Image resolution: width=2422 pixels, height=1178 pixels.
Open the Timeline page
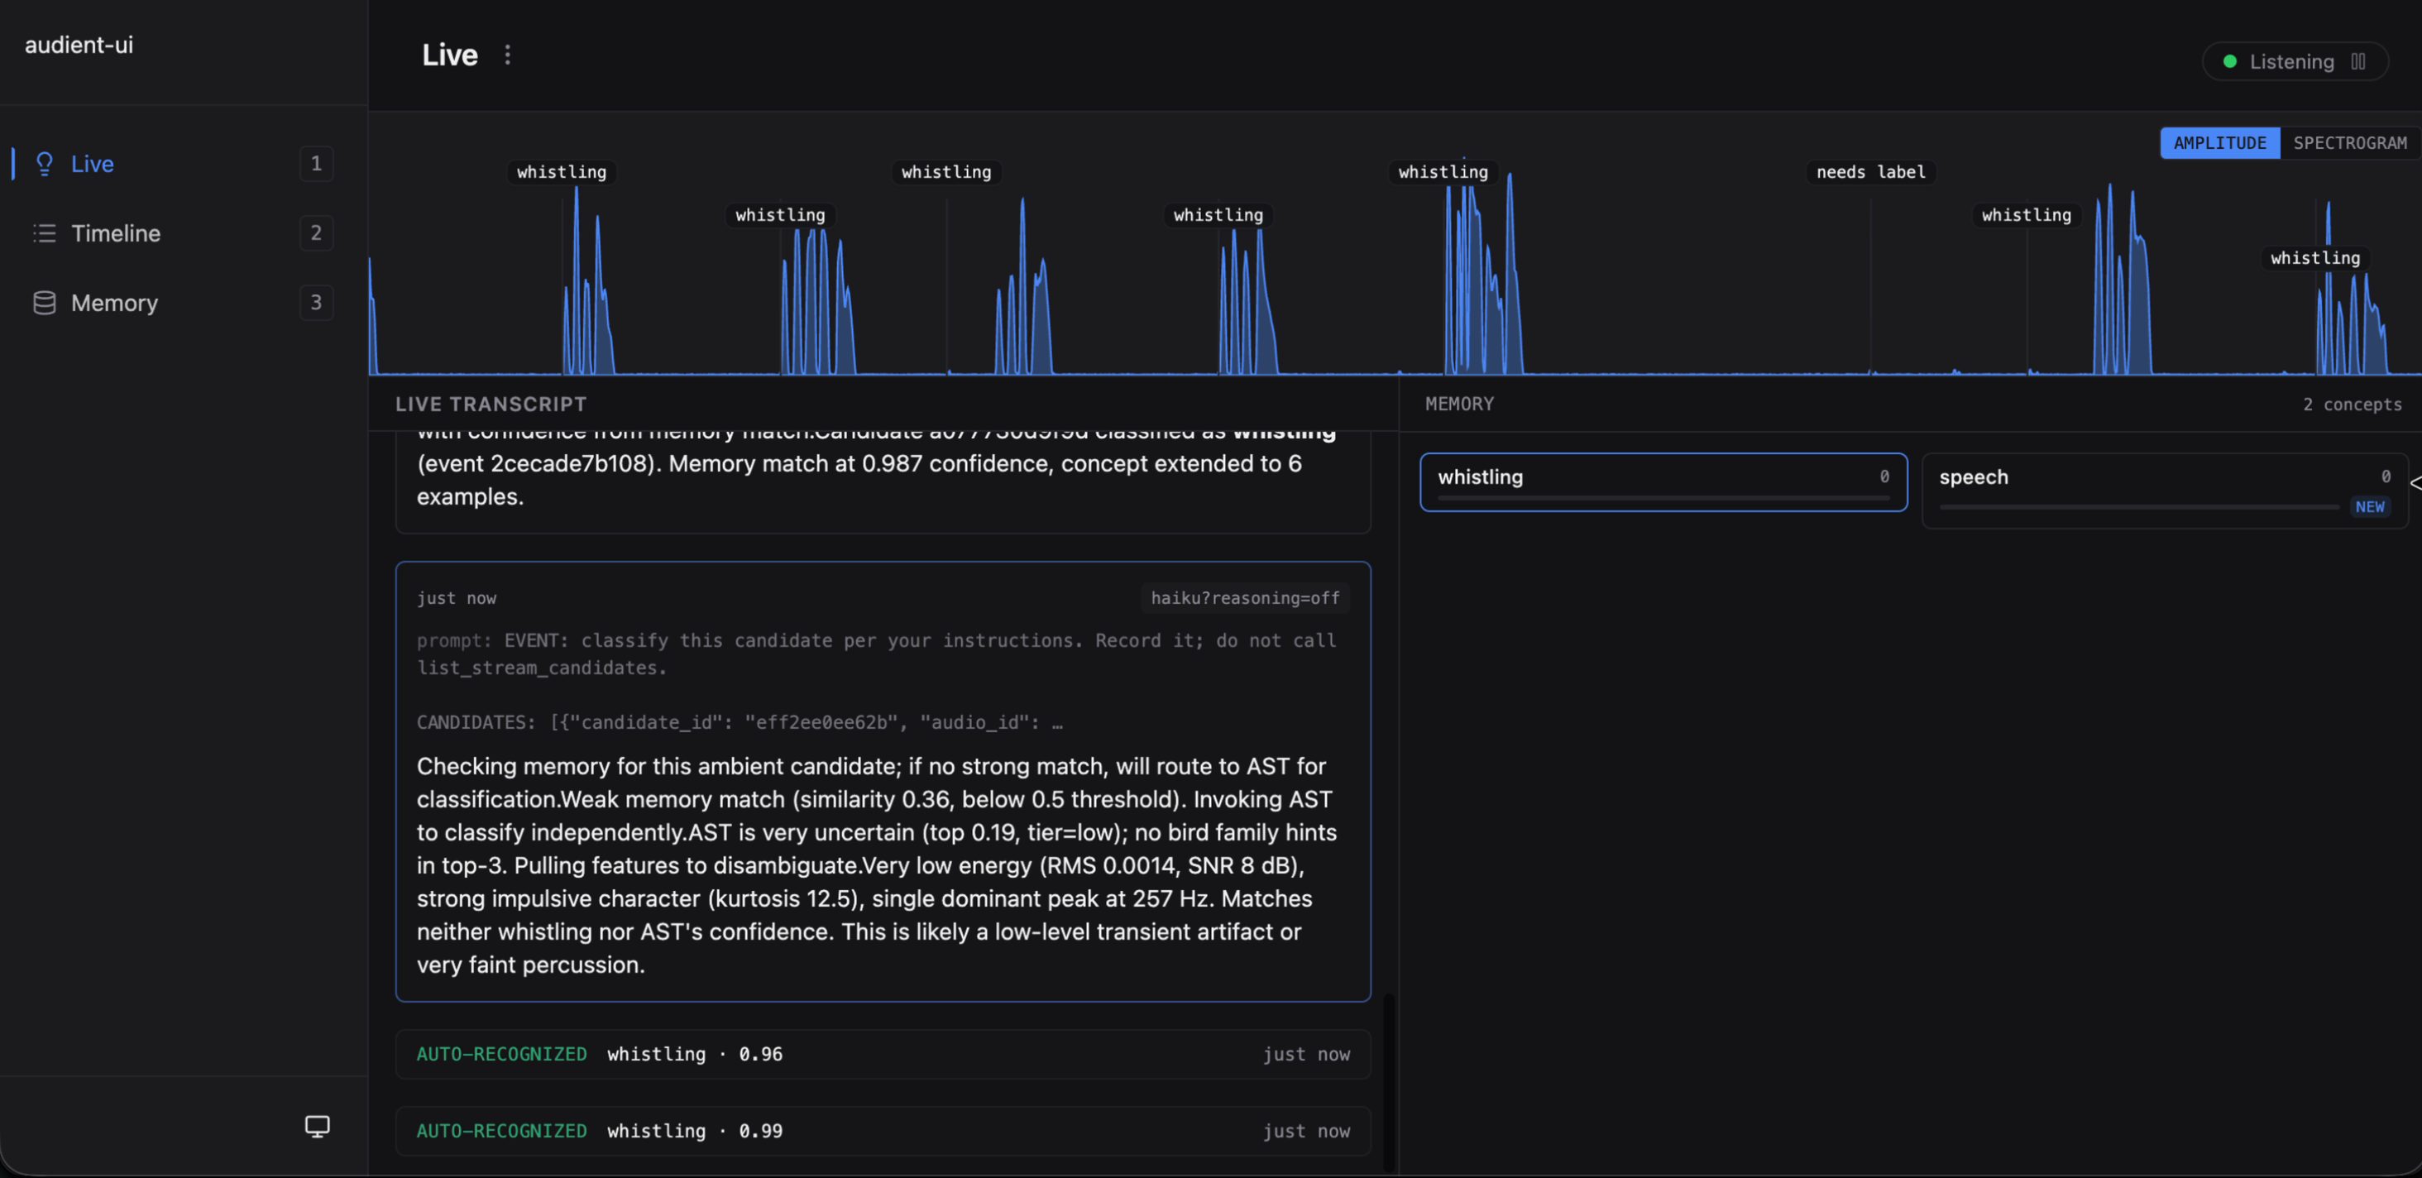183,233
